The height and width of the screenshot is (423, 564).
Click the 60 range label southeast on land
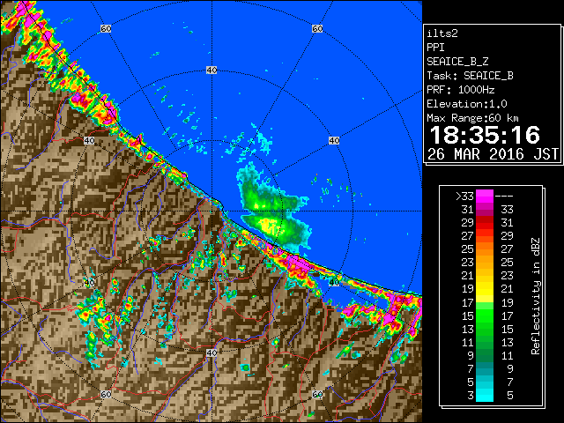(317, 395)
